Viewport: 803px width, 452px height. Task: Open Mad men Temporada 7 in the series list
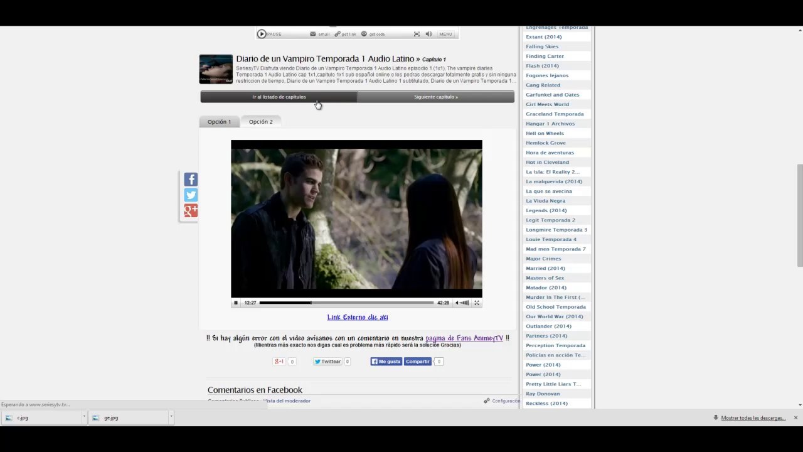click(x=556, y=249)
